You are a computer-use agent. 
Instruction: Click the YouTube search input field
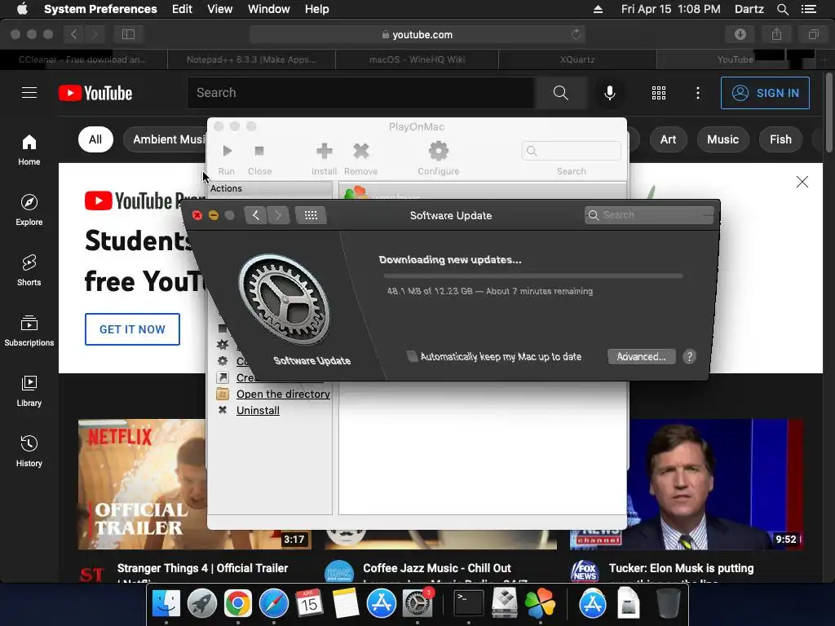pyautogui.click(x=361, y=93)
